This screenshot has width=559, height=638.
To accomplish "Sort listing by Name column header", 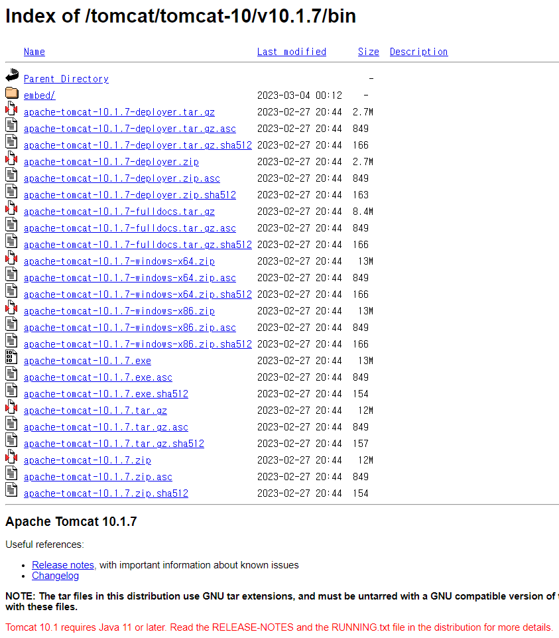I will [34, 52].
